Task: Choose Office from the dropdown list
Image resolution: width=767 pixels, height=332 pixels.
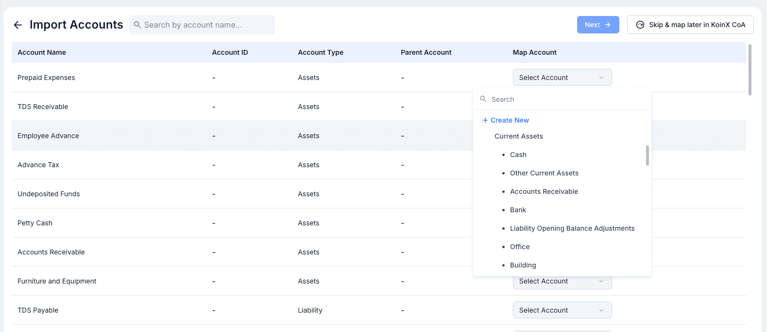Action: pos(520,247)
